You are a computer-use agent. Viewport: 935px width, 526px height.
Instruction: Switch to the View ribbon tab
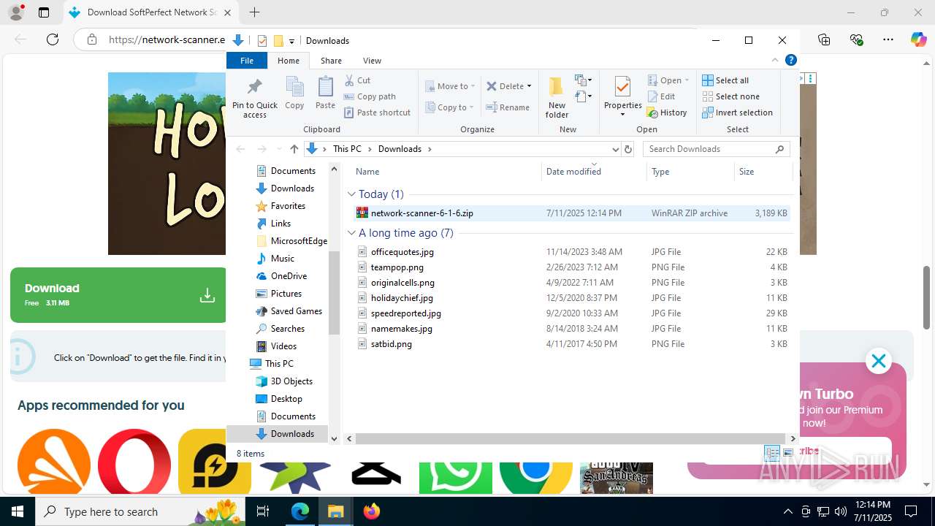(x=372, y=61)
